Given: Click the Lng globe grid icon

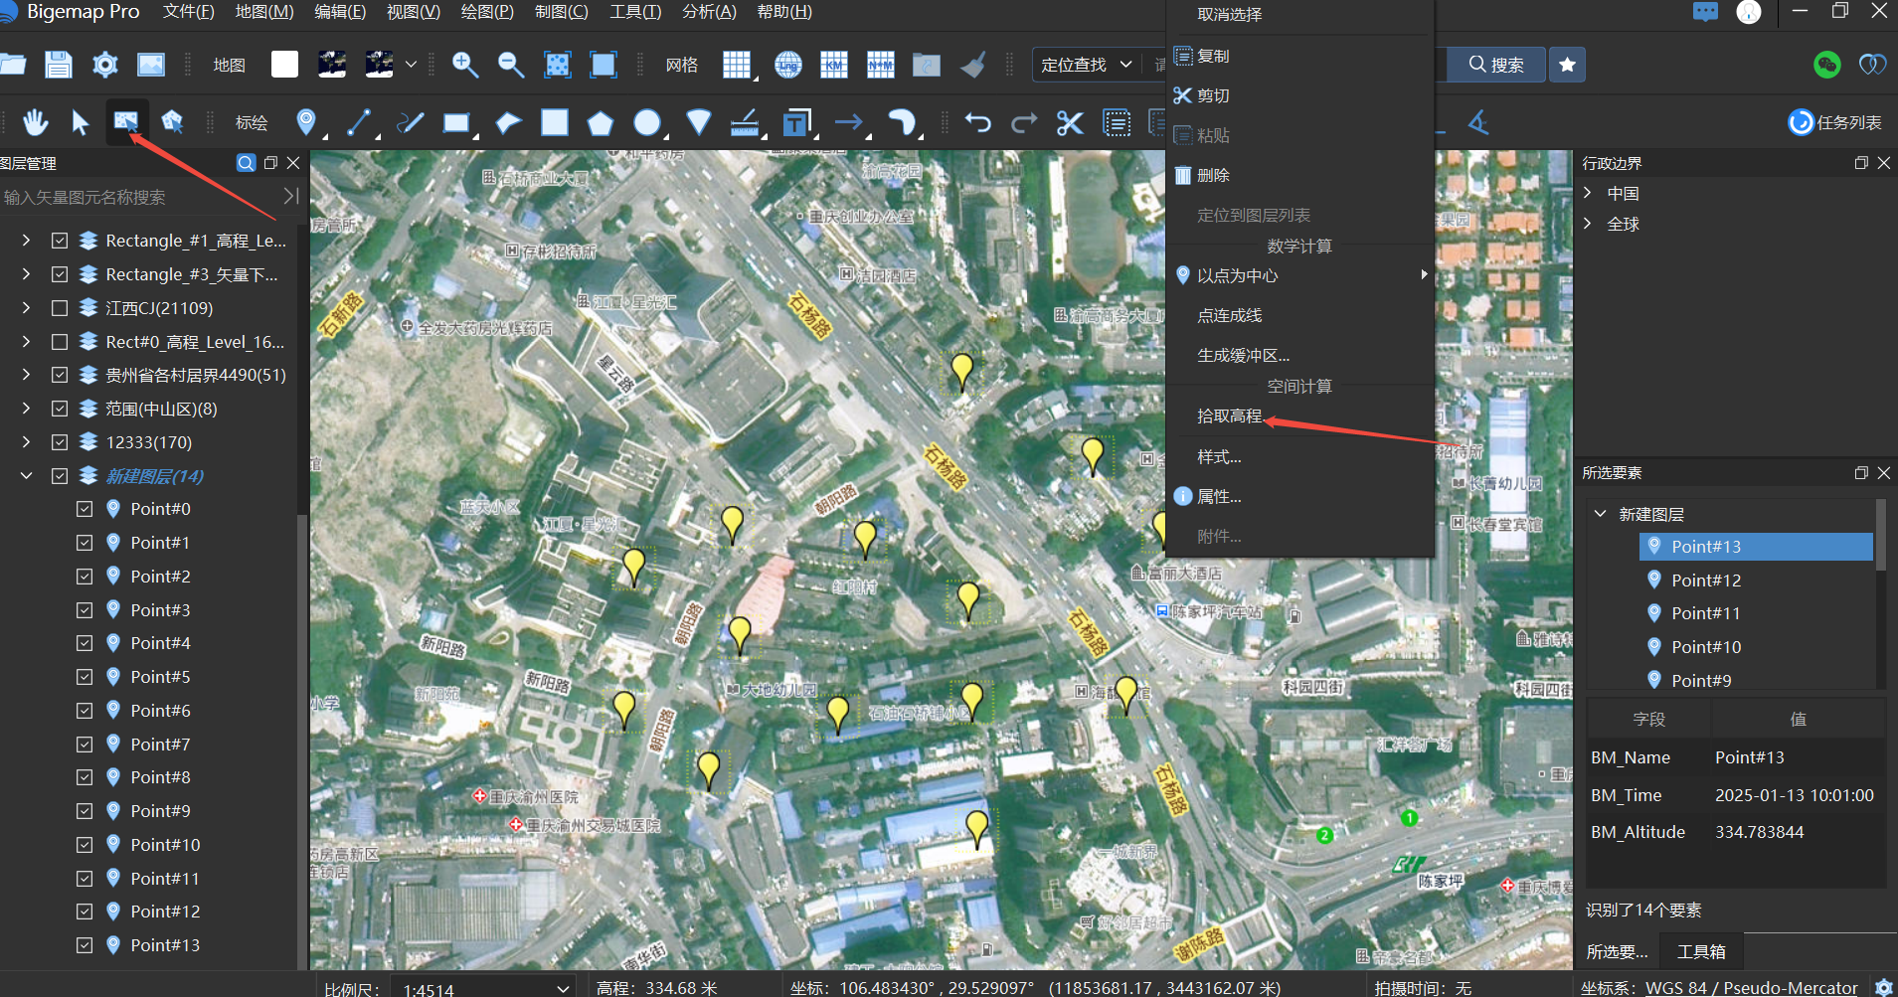Looking at the screenshot, I should [x=787, y=65].
